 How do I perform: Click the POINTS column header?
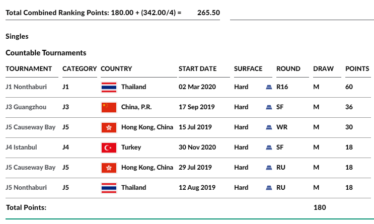coord(357,68)
